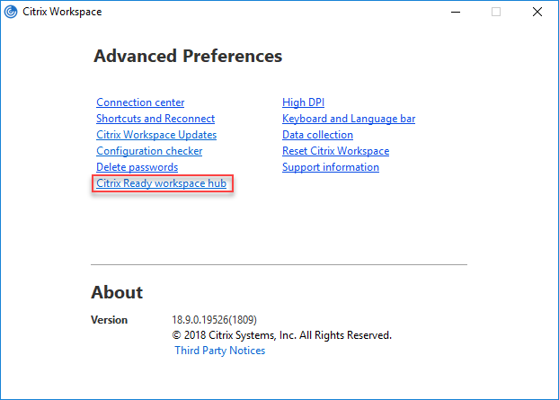Launch the Configuration checker

[149, 151]
